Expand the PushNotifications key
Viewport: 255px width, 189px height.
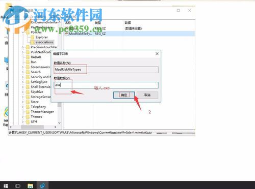23,52
